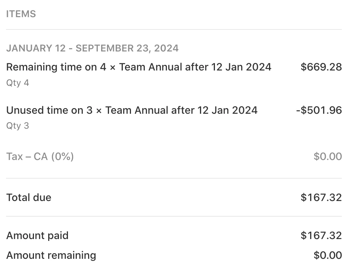
Task: Click the 'Qty 4' quantity label
Action: (18, 83)
